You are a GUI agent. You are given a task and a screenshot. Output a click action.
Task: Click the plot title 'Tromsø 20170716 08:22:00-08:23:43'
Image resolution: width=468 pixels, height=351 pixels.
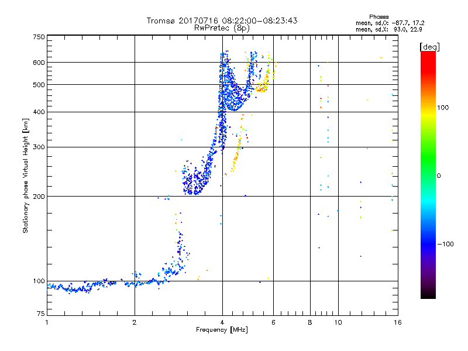coord(222,20)
